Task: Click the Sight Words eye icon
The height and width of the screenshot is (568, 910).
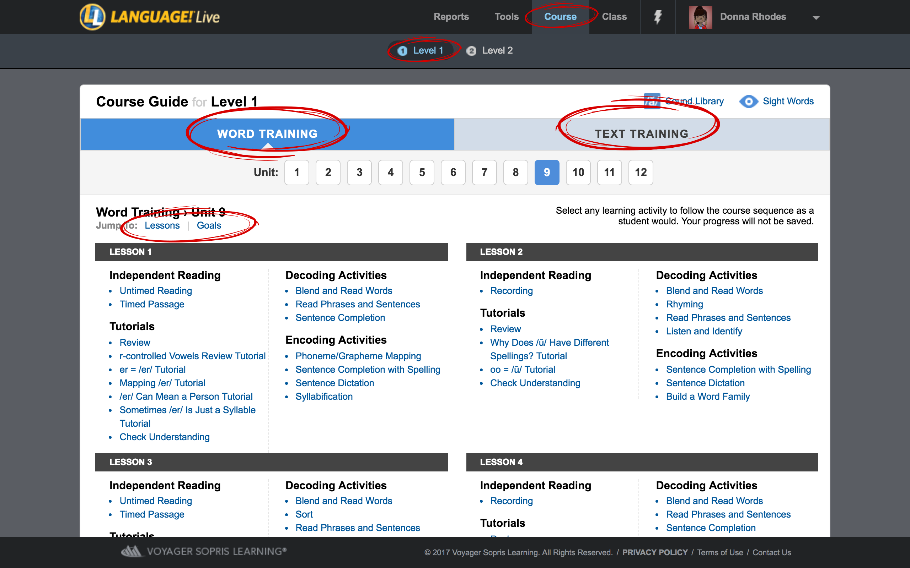Action: 748,102
